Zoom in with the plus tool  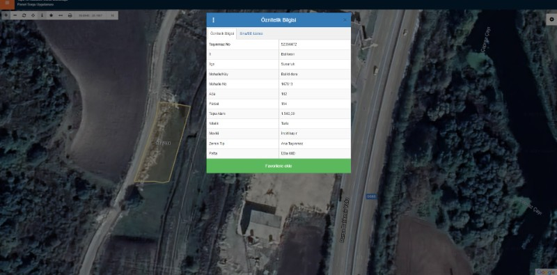click(6, 15)
